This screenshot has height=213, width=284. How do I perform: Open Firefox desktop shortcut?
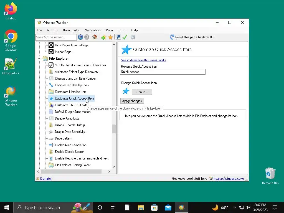click(x=11, y=11)
